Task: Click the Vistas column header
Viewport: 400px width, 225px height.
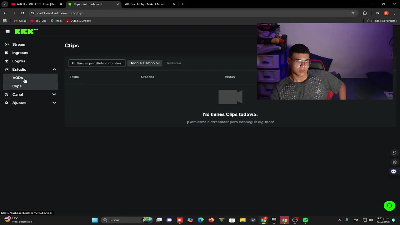Action: tap(230, 77)
